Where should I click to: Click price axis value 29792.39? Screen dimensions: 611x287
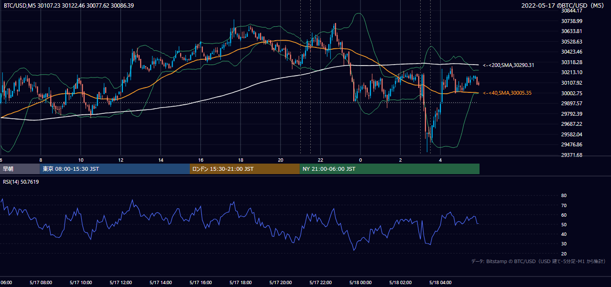(x=572, y=114)
